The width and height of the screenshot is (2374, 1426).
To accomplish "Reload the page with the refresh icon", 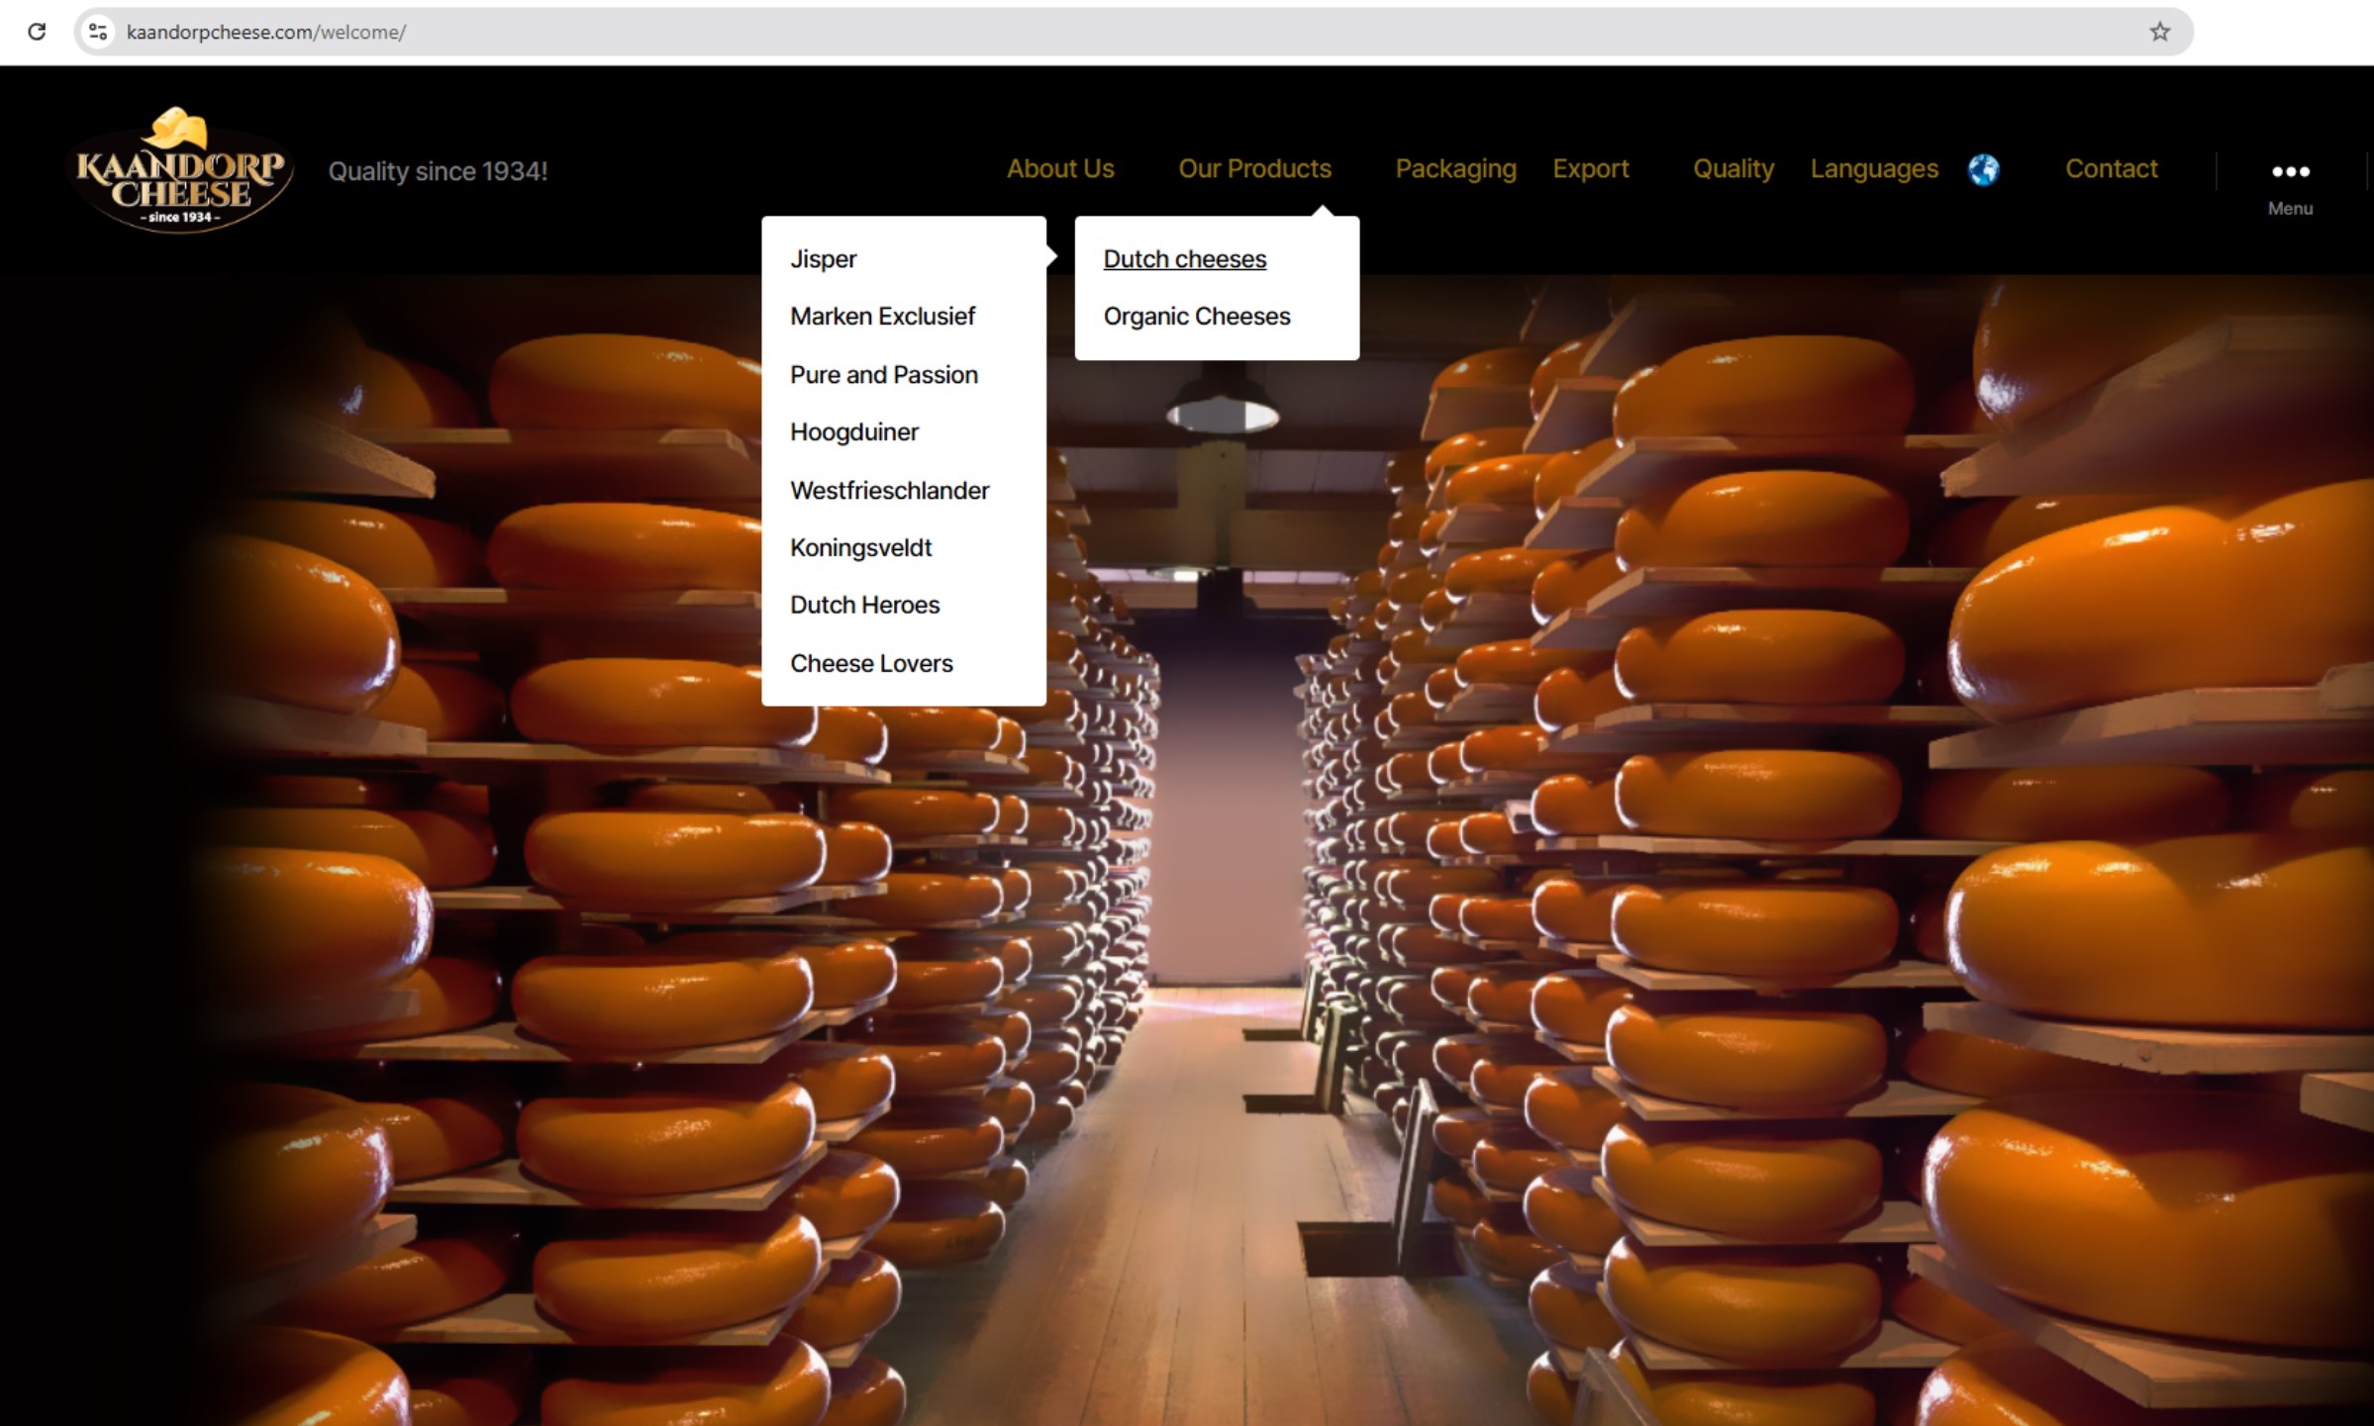I will pos(37,32).
